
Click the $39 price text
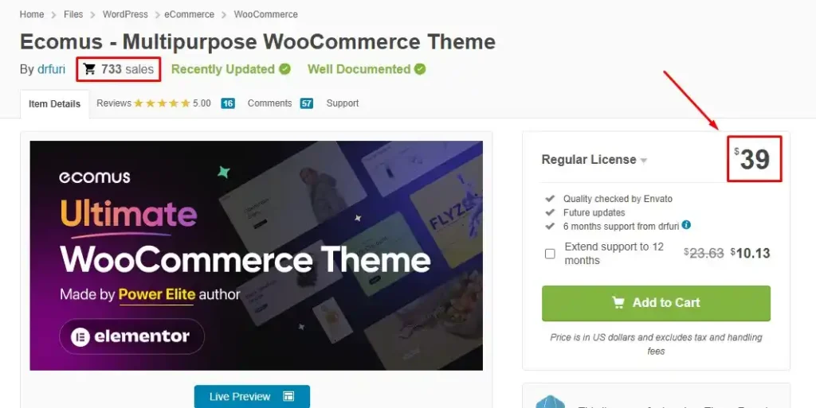click(x=752, y=159)
